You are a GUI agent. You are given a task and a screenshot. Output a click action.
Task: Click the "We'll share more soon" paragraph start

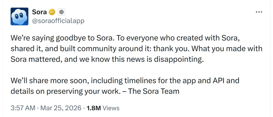point(49,80)
